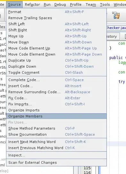The height and width of the screenshot is (174, 126).
Task: Choose Format from the Source menu
Action: click(57, 12)
